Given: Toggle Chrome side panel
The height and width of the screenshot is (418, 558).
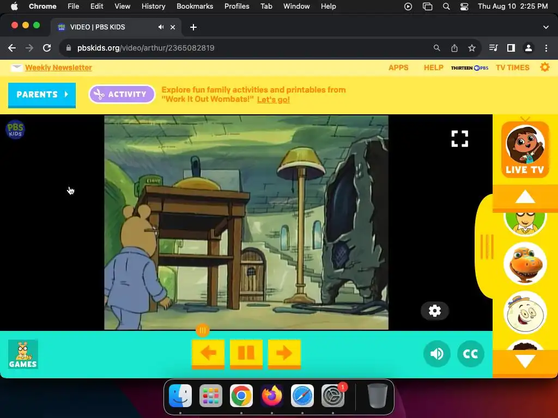Looking at the screenshot, I should pyautogui.click(x=511, y=48).
